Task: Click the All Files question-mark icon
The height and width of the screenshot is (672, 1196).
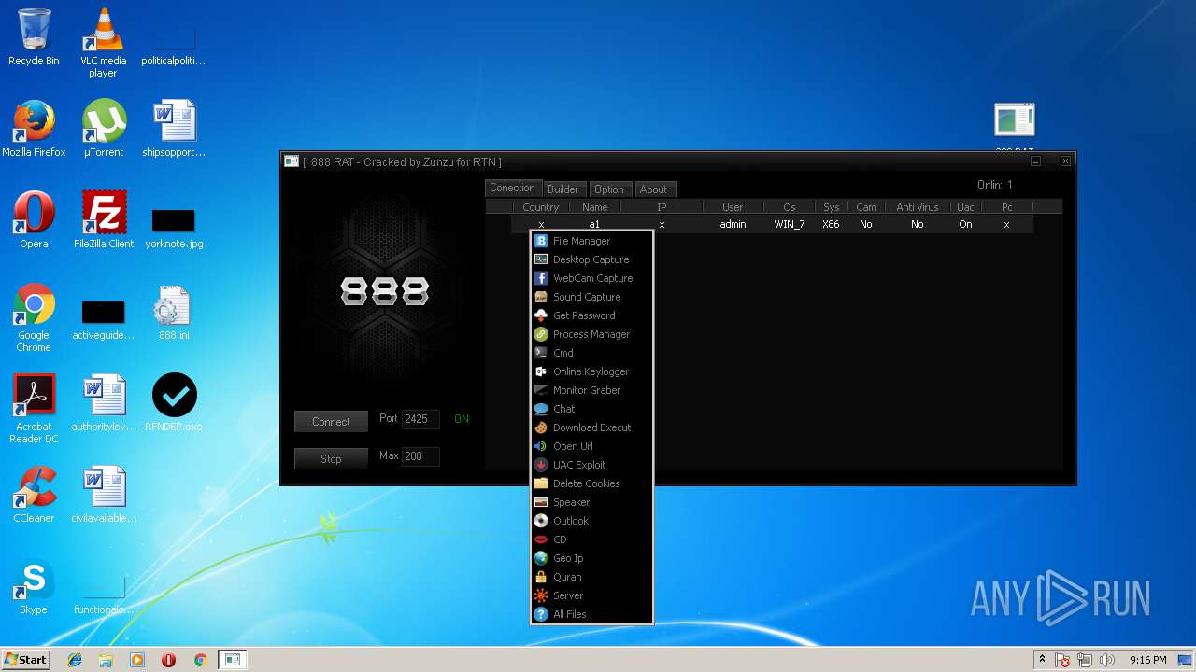Action: coord(541,614)
